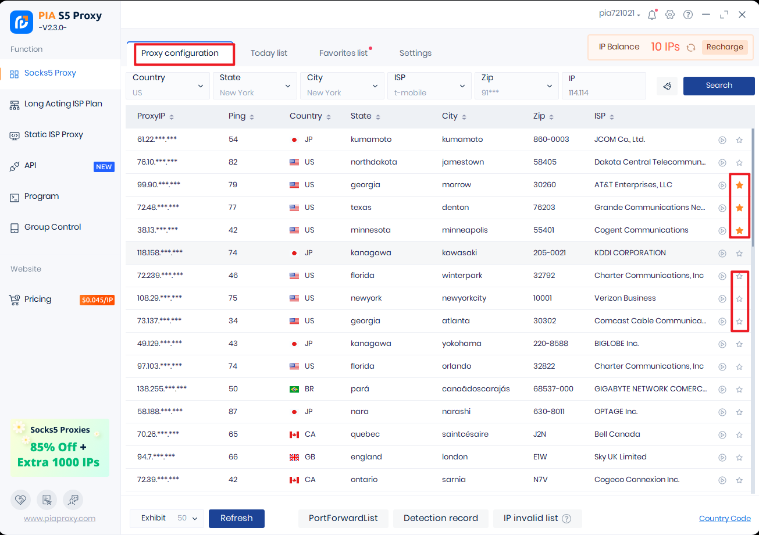Favorite the Verizon Business proxy row
Screen dimensions: 759x535
tap(739, 299)
